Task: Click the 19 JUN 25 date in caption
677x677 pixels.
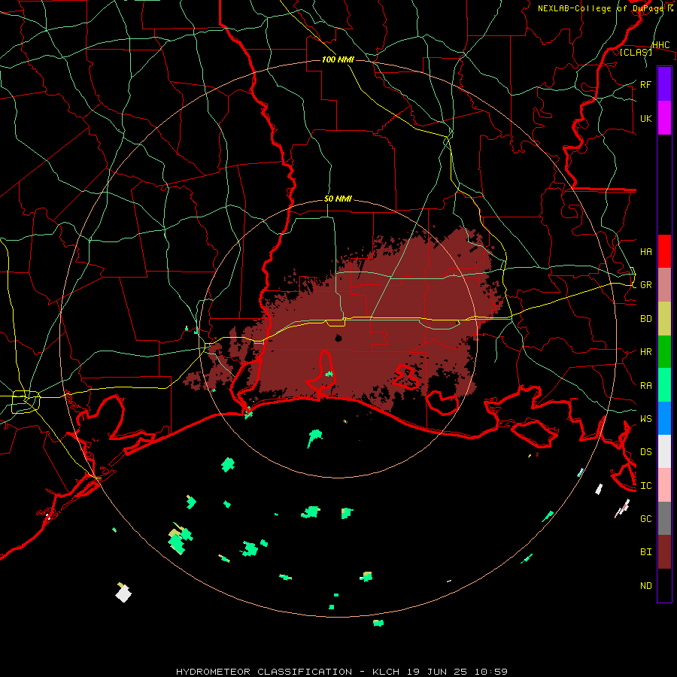Action: pyautogui.click(x=438, y=672)
